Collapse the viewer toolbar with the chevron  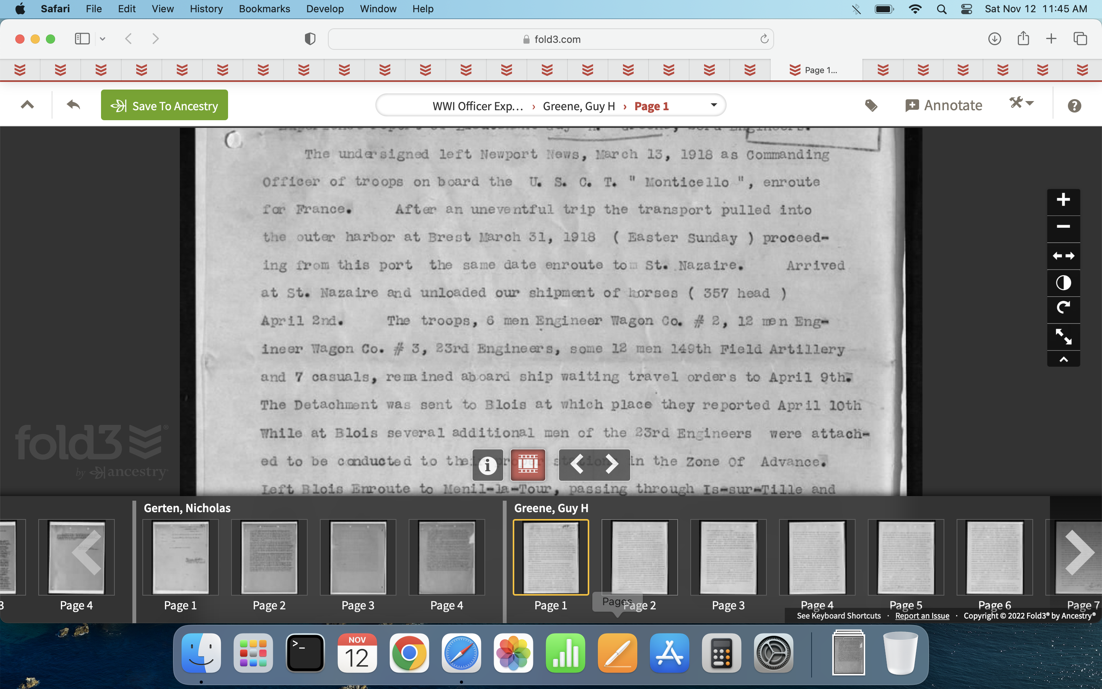click(1063, 359)
